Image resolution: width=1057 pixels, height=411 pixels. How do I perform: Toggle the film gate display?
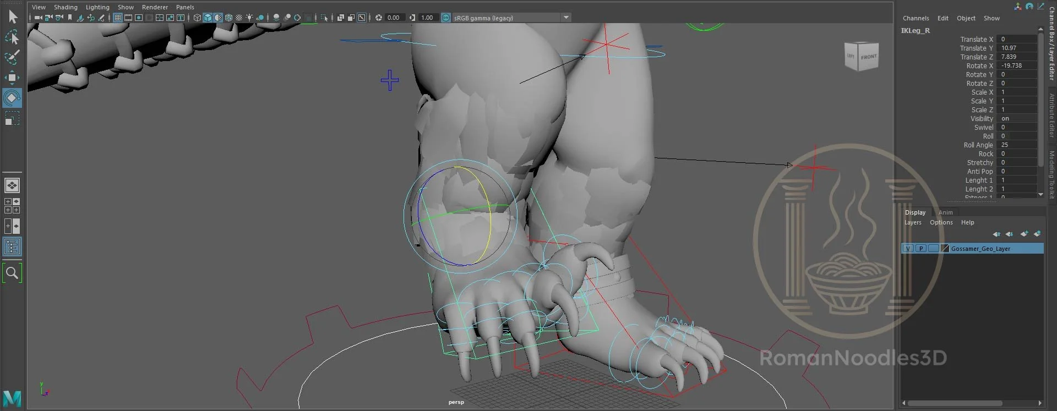(128, 18)
